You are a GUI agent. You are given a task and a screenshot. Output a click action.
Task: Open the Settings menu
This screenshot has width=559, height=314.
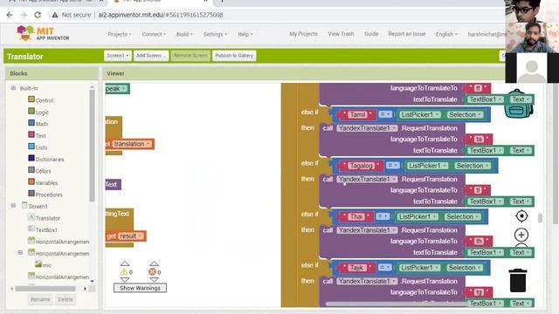click(215, 34)
